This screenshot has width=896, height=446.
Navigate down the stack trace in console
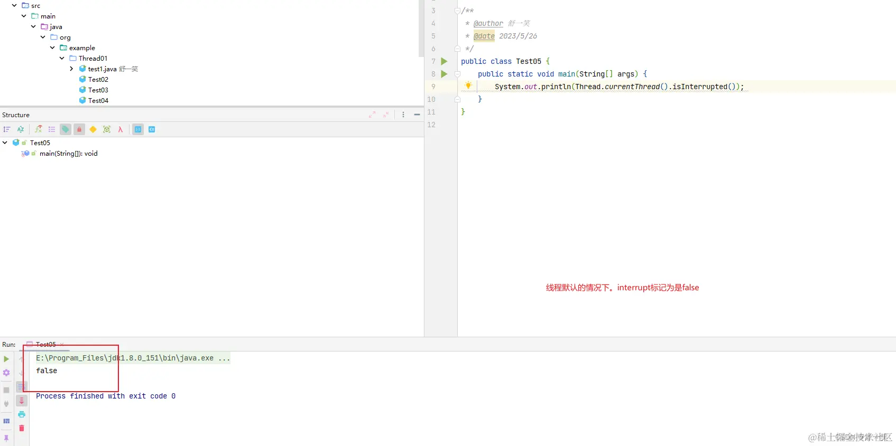tap(21, 373)
